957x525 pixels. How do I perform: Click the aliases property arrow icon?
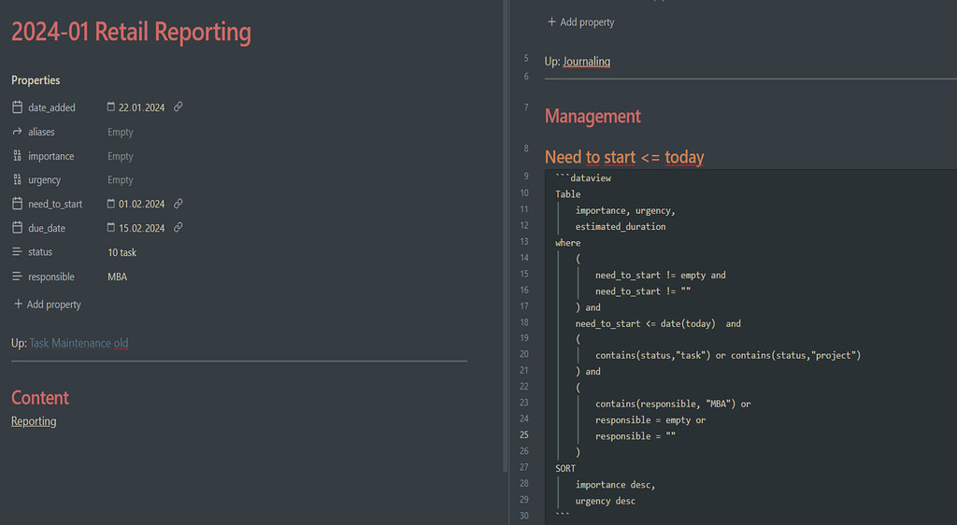[18, 132]
